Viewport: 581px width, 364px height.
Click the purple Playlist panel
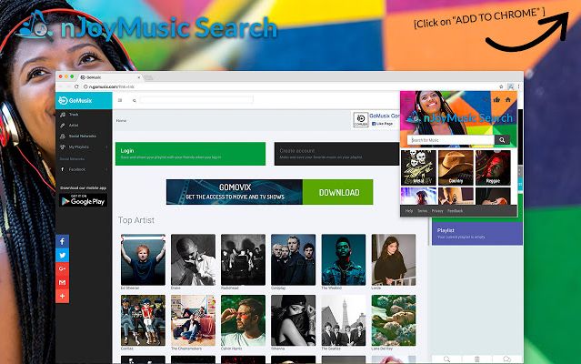[477, 234]
